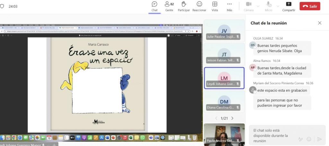Open emoji picker in chat box
329x146 pixels.
(309, 139)
